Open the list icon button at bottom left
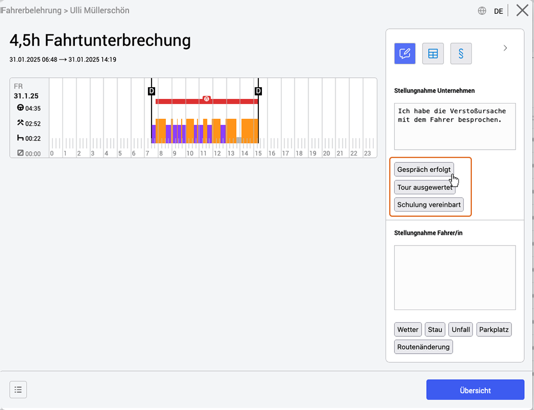534x410 pixels. pos(18,389)
